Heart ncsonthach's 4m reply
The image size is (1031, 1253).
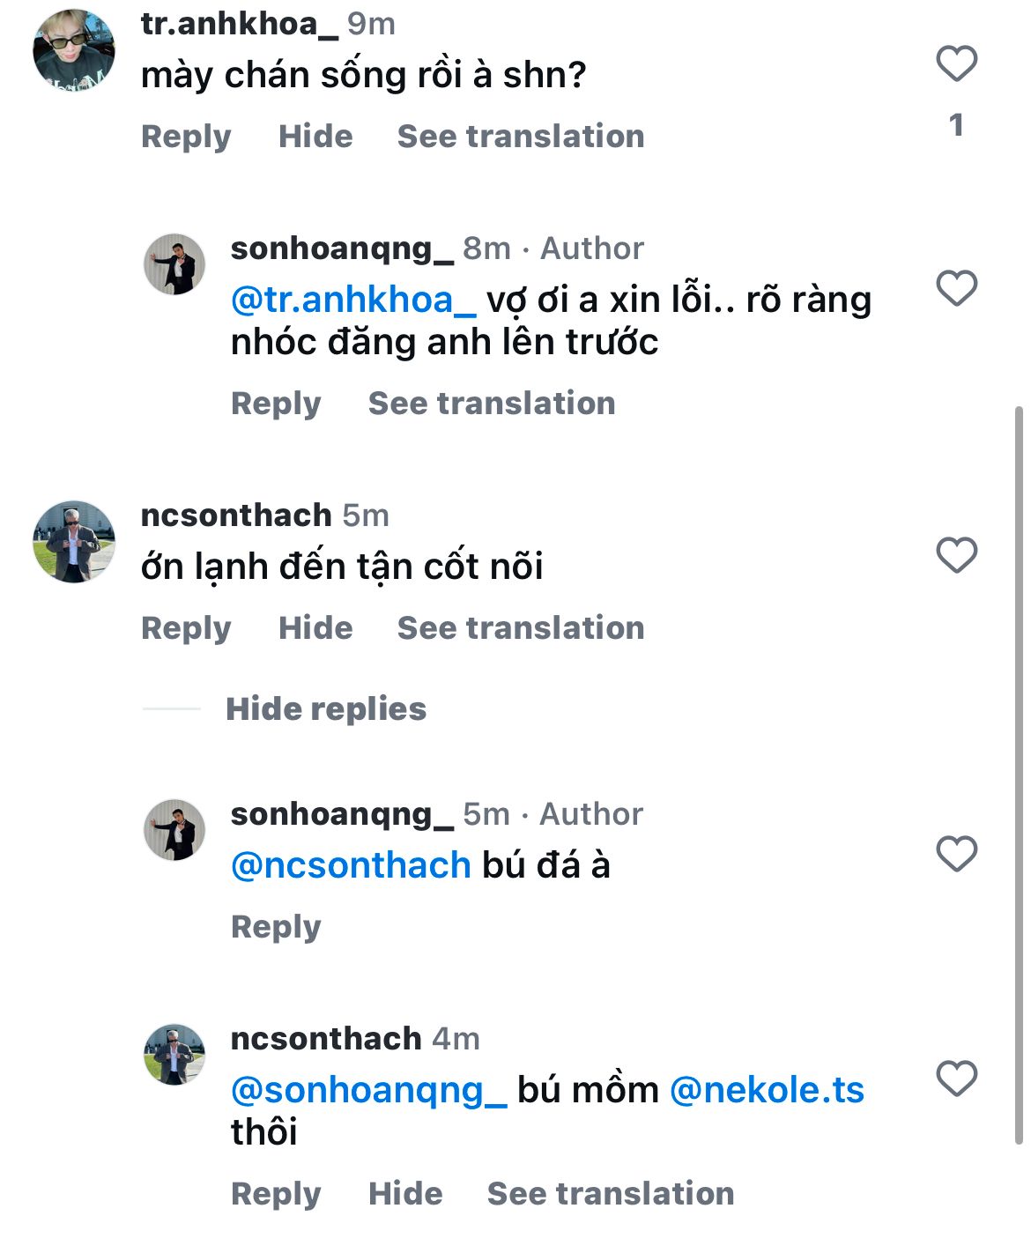point(956,1079)
